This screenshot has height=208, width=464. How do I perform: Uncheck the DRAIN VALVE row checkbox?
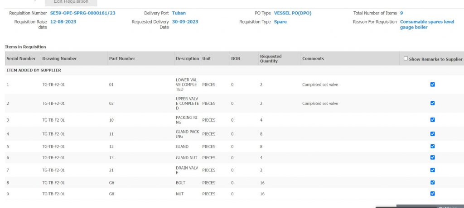(x=432, y=170)
